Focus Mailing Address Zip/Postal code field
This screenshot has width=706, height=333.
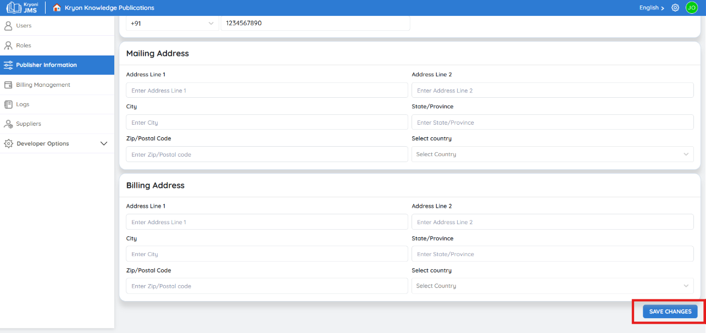click(x=267, y=154)
